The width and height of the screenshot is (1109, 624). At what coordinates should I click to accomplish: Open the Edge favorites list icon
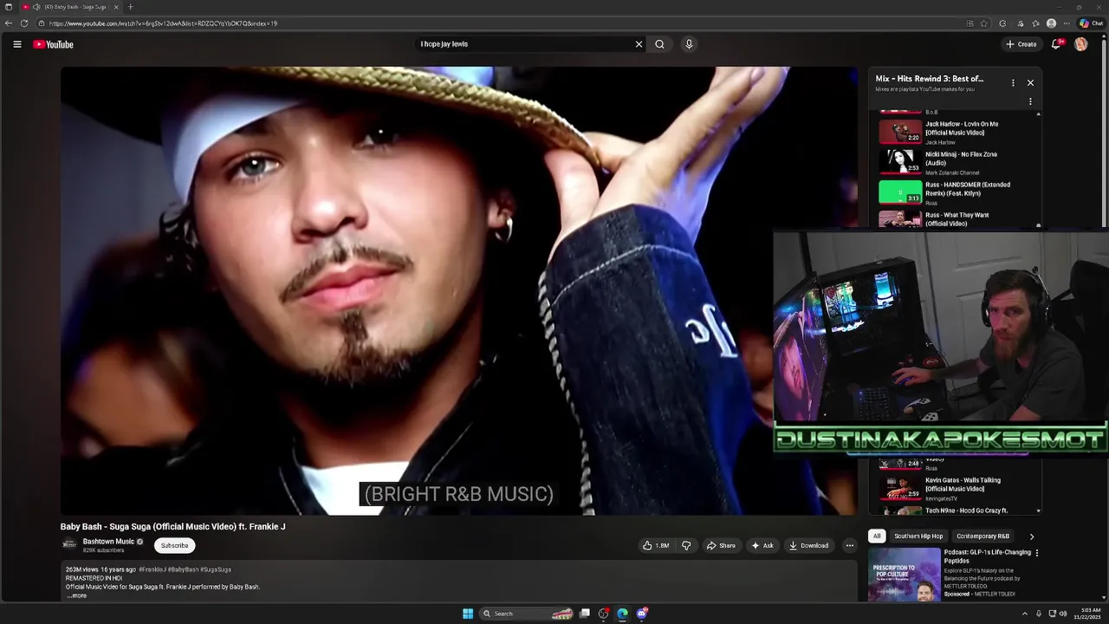pos(1034,23)
